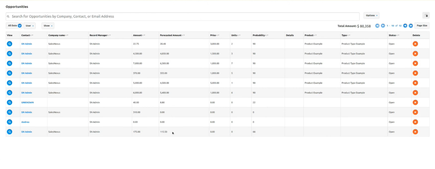This screenshot has height=169, width=435.
Task: Open the Options dropdown
Action: pyautogui.click(x=371, y=15)
